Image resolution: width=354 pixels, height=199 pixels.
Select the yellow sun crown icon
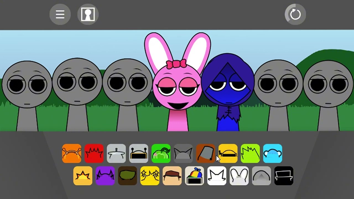pos(83,176)
